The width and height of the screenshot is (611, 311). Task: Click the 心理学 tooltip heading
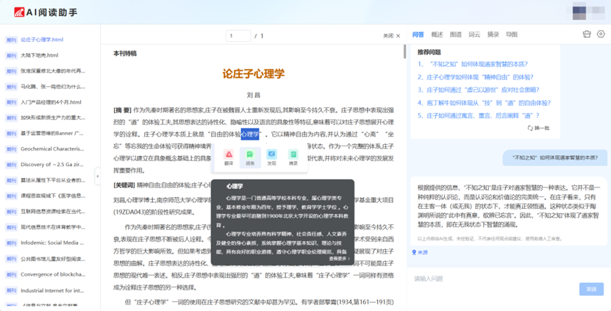(x=235, y=186)
